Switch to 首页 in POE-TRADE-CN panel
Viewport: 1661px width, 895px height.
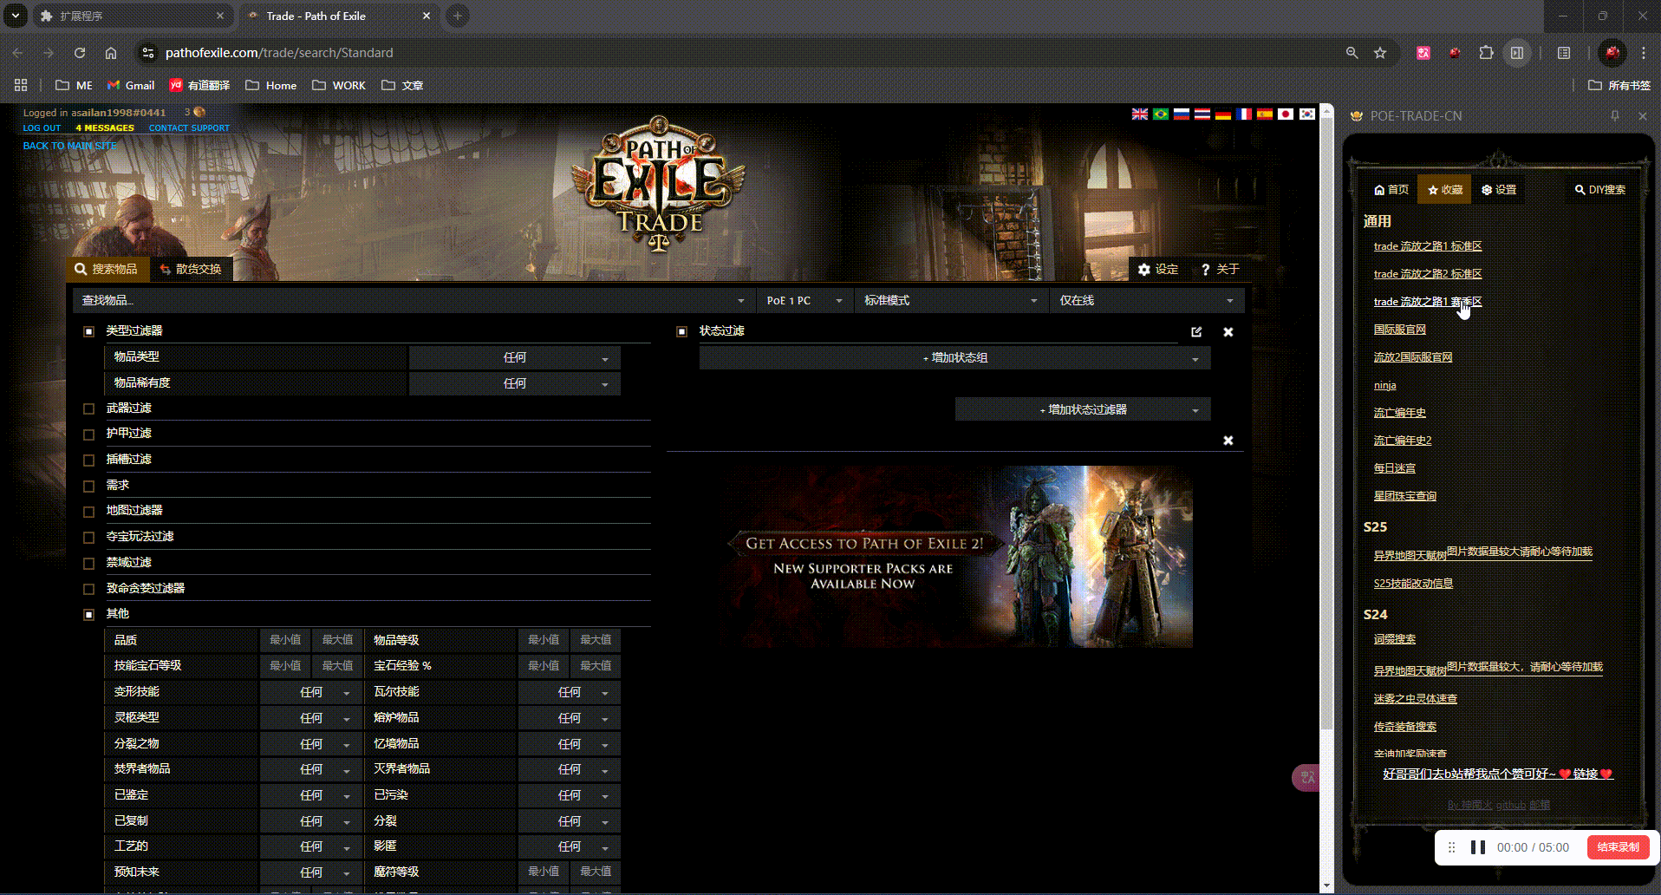coord(1391,190)
